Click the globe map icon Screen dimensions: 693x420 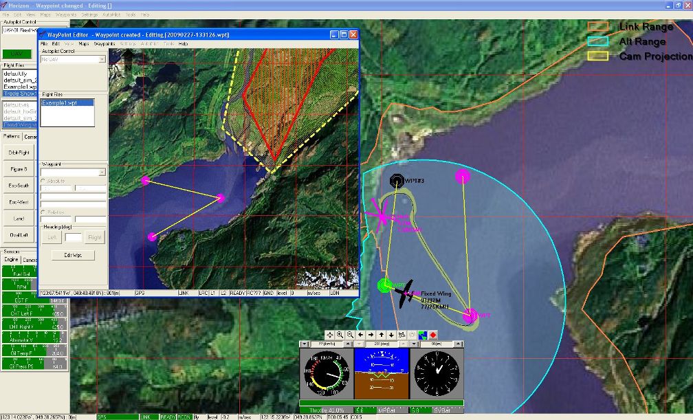pyautogui.click(x=423, y=335)
